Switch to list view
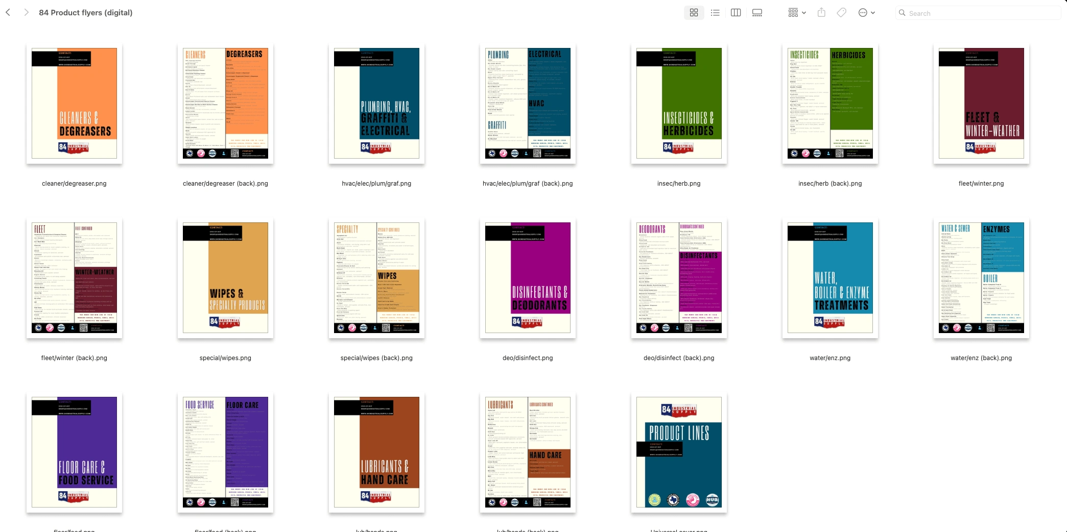Image resolution: width=1067 pixels, height=532 pixels. click(715, 12)
